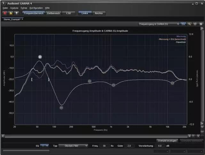
Task: Open the Typ Glocken-Filter dropdown
Action: click(73, 145)
